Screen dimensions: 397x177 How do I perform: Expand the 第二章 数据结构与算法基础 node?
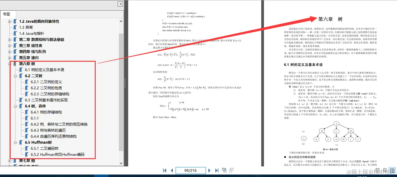point(10,40)
